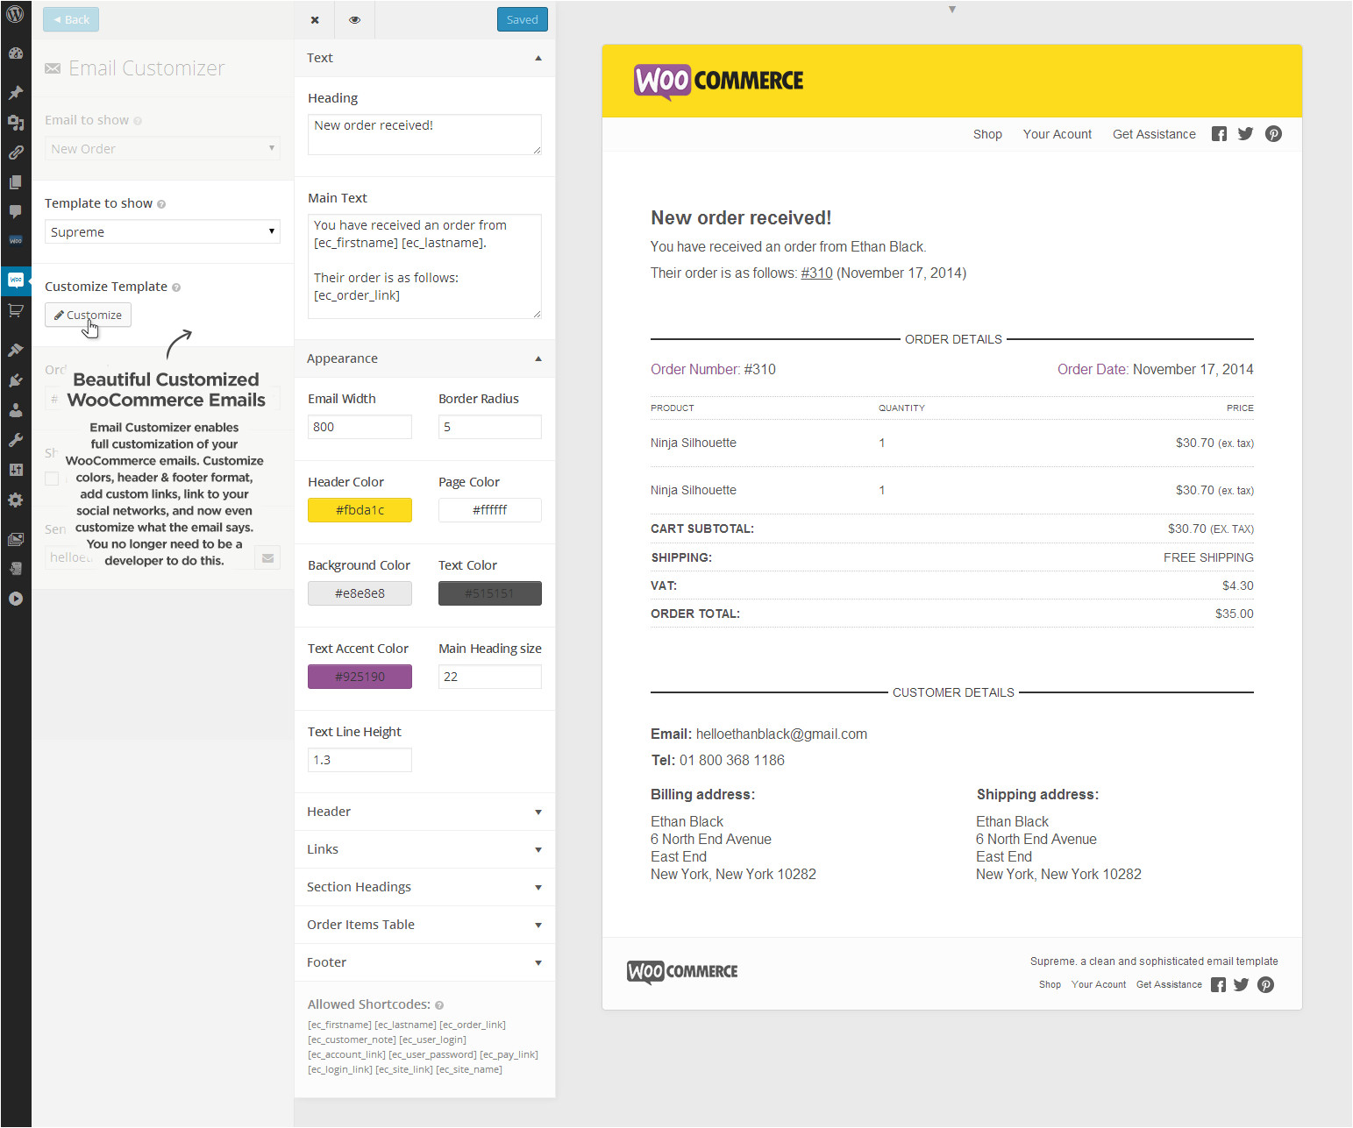Open the Dashboard icon in admin sidebar

(15, 53)
